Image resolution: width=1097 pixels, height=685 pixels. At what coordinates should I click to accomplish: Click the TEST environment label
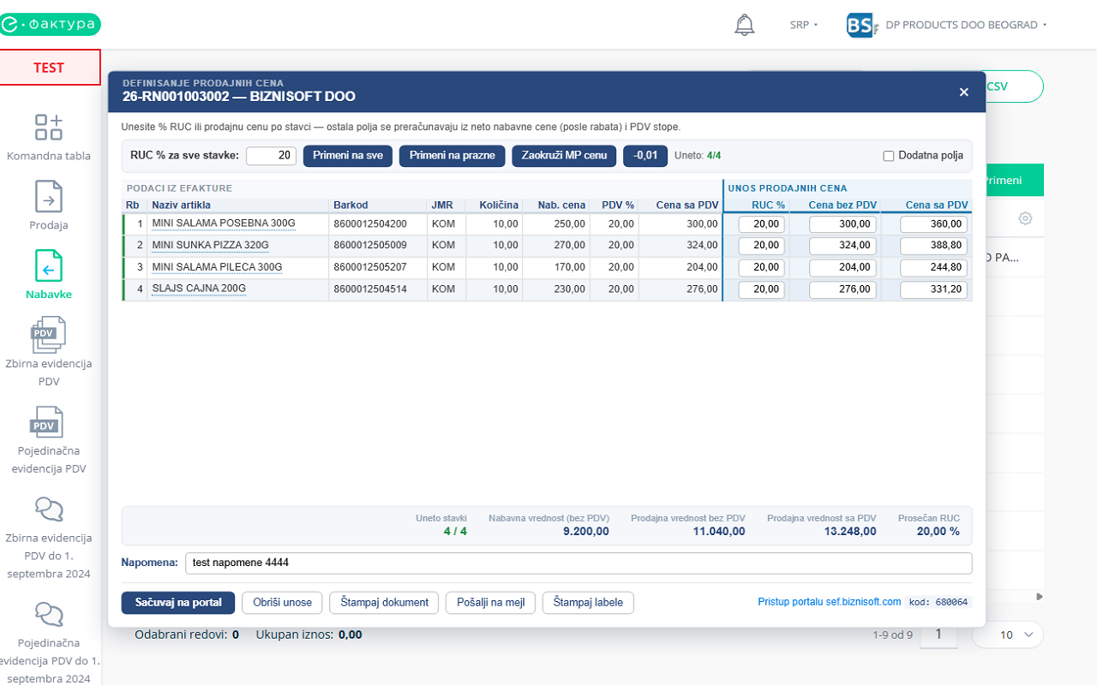click(50, 68)
